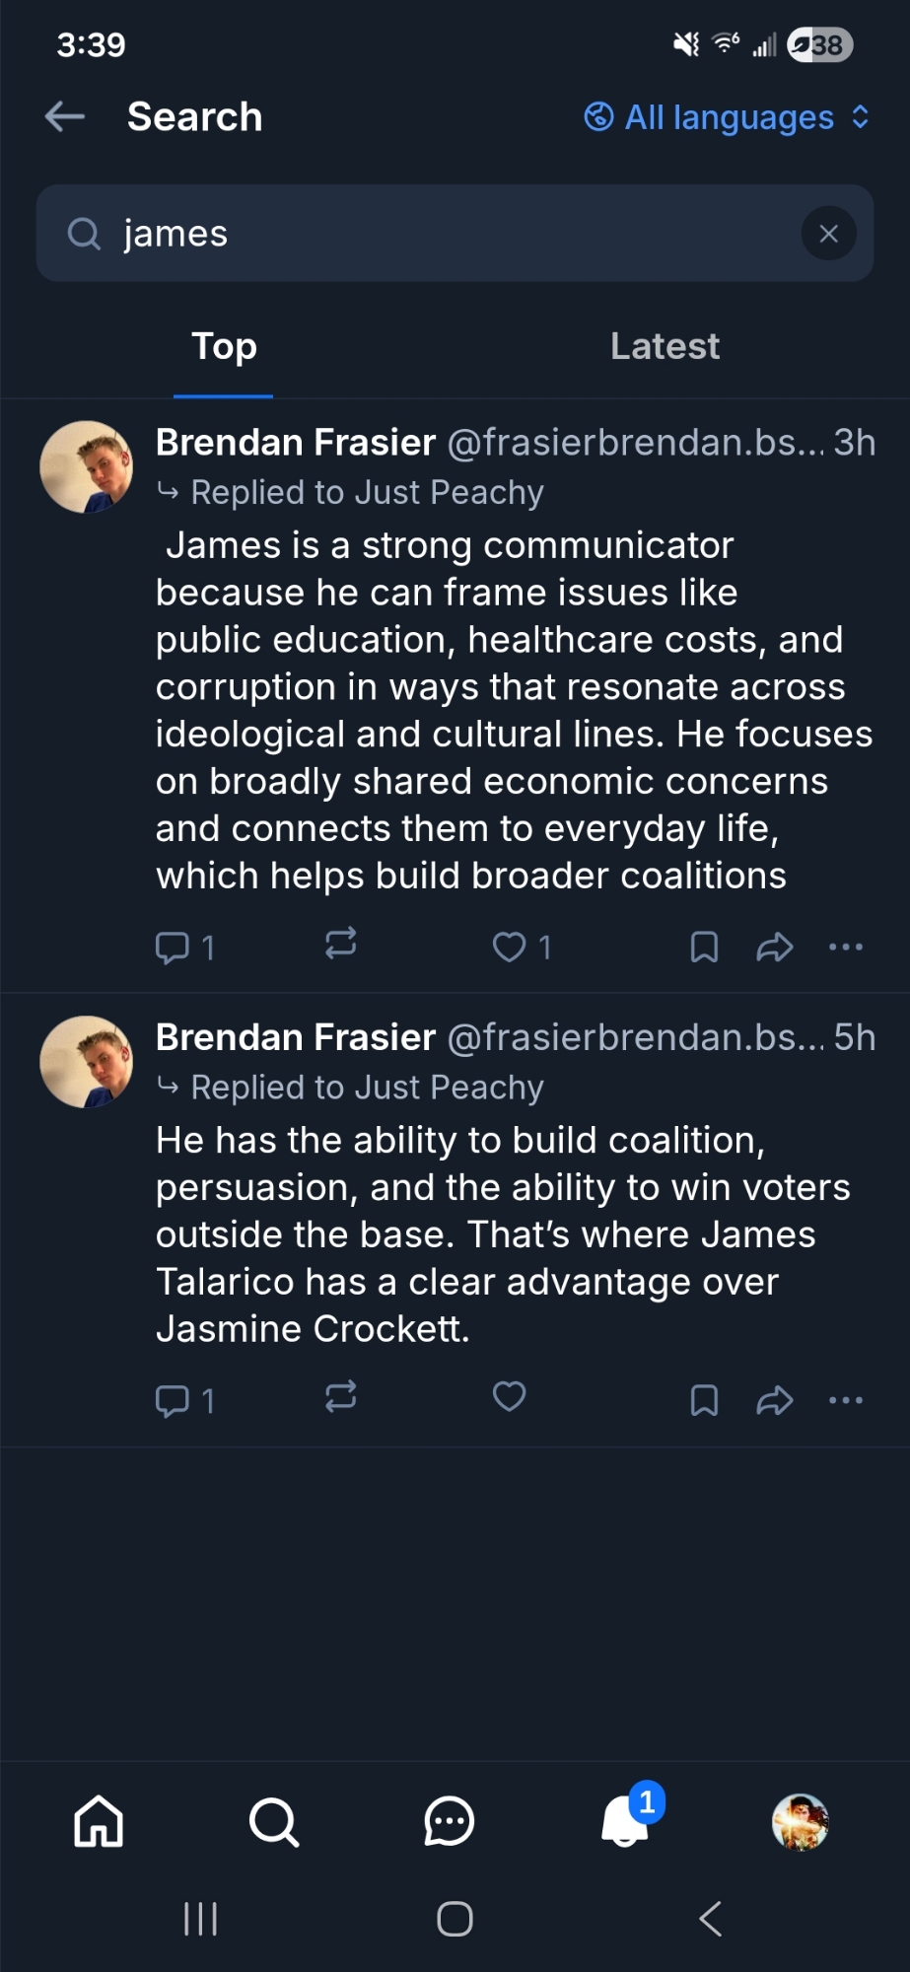Like the James Talarico post
The image size is (910, 1972).
click(x=510, y=1397)
